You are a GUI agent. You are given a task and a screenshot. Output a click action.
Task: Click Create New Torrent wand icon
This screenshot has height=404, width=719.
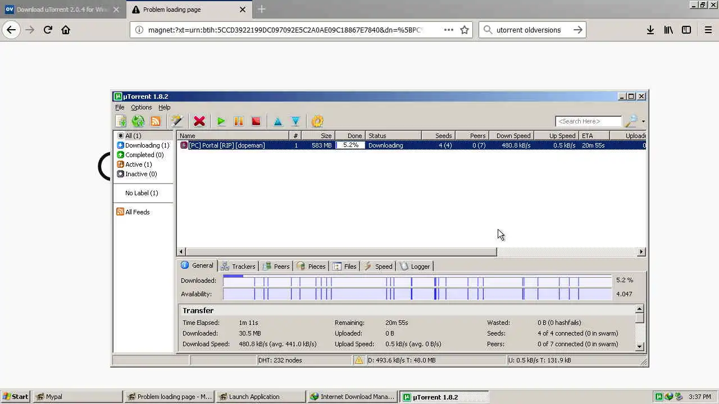[x=177, y=121]
